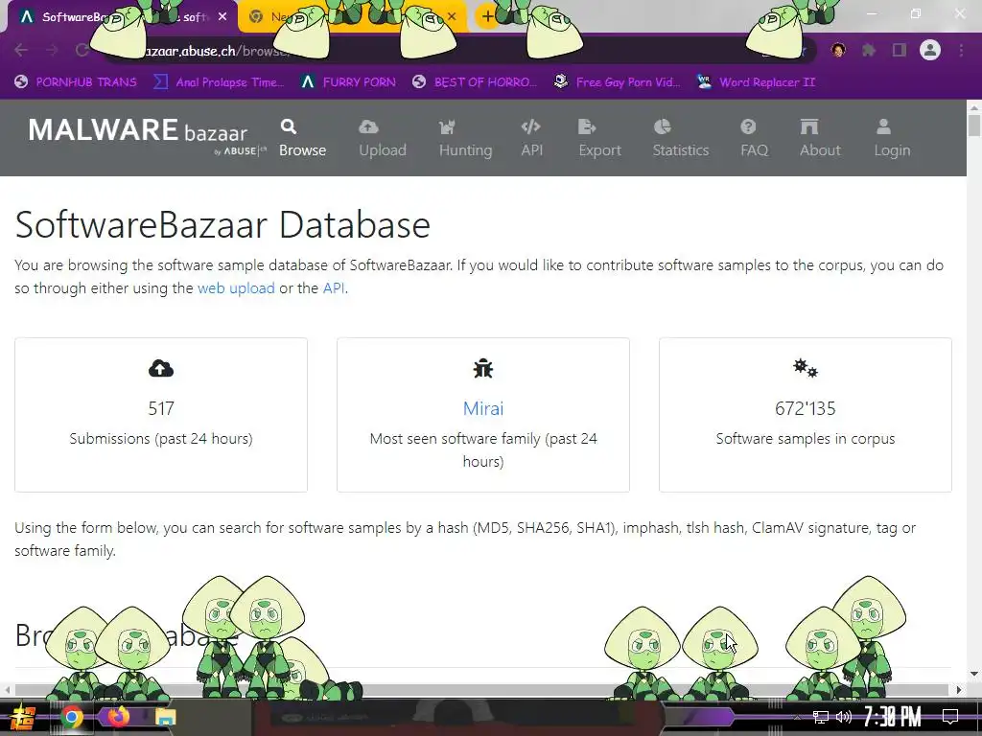
Task: Open the PORNHUB TRANS bookmark
Action: (76, 82)
